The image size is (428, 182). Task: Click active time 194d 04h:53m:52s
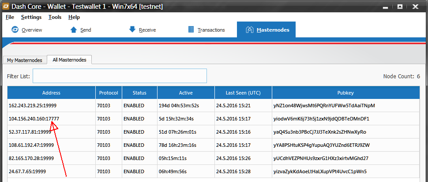click(179, 106)
